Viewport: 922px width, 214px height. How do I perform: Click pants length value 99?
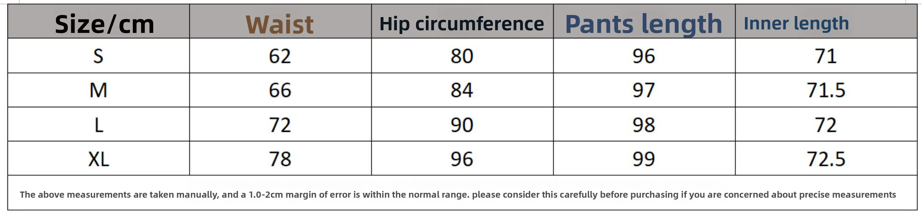(x=643, y=159)
